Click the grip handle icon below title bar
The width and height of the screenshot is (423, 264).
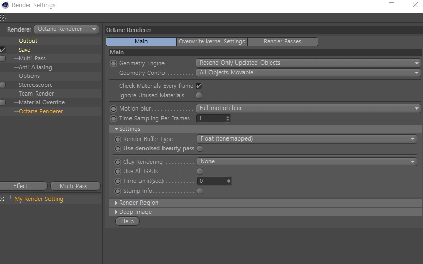tap(3, 18)
